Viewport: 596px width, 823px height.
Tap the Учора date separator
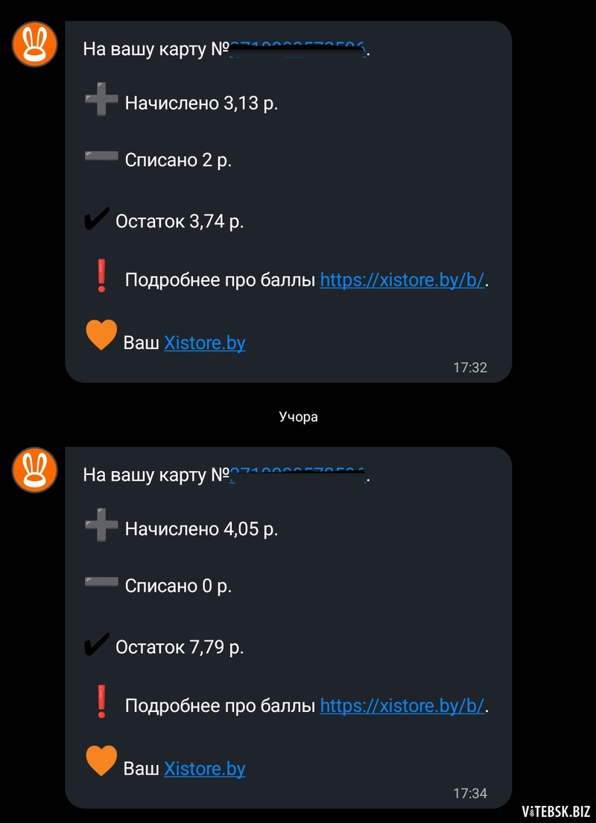(298, 417)
